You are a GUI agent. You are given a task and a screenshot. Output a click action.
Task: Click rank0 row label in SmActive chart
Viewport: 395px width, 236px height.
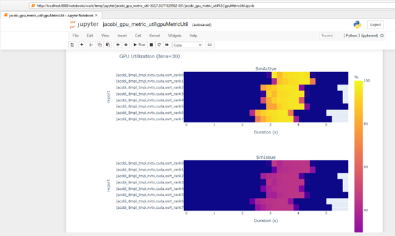[x=149, y=75]
